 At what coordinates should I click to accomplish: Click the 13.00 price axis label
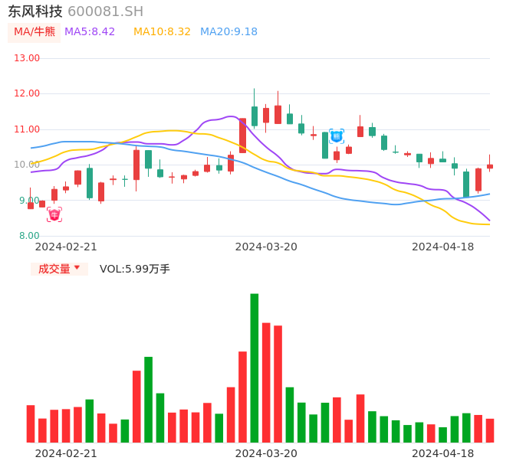pyautogui.click(x=27, y=58)
